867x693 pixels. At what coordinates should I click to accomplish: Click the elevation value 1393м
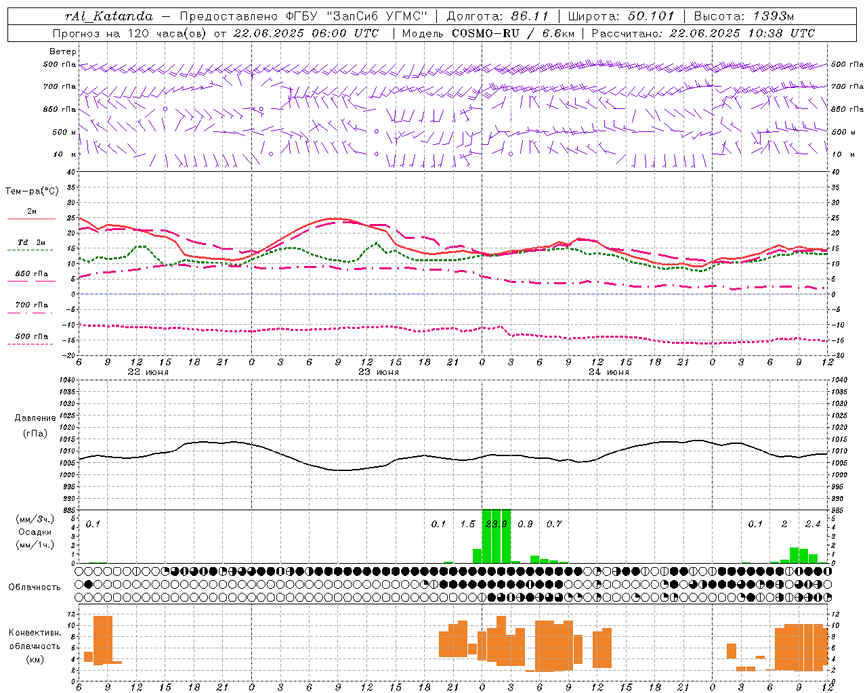pyautogui.click(x=774, y=16)
